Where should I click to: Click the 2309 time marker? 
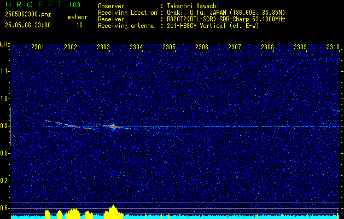(300, 47)
